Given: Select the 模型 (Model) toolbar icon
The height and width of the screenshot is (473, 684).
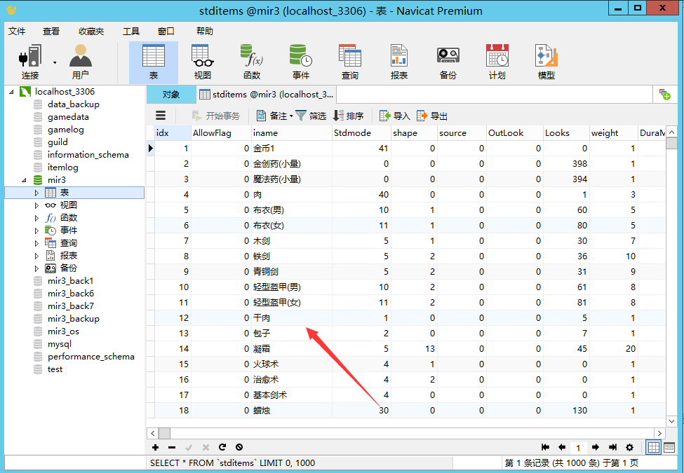Looking at the screenshot, I should click(x=546, y=62).
